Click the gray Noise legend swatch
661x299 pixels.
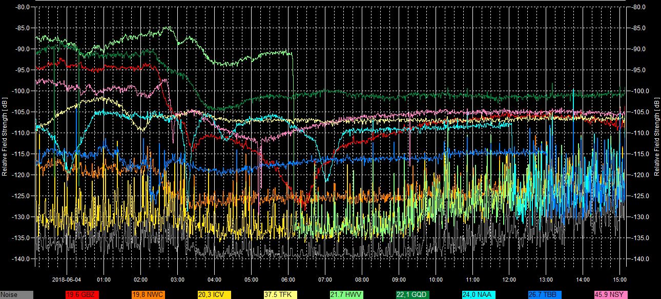pos(16,295)
